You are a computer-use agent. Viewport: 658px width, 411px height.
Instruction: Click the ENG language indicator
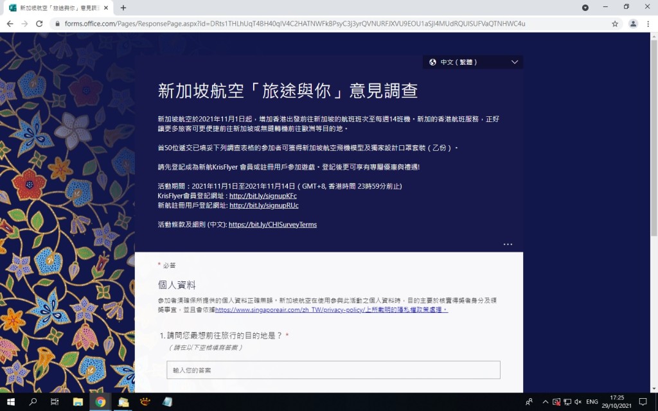tap(592, 401)
